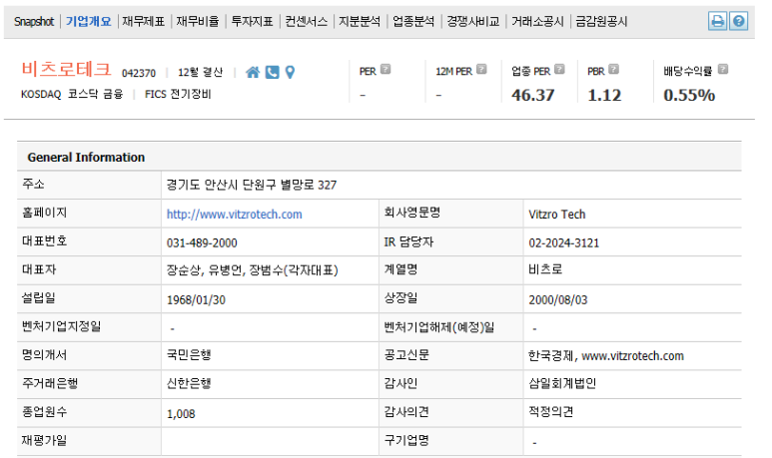Click the 재평가일 label

click(44, 441)
